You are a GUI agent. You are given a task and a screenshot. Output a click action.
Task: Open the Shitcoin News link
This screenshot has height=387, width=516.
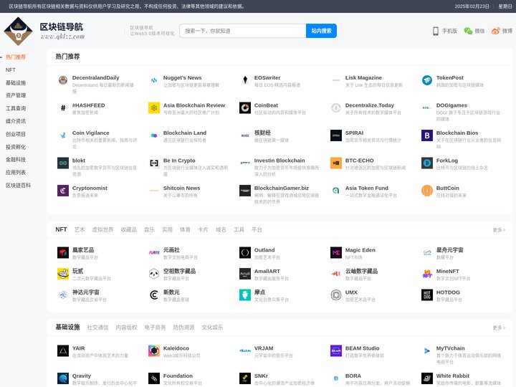pos(181,188)
